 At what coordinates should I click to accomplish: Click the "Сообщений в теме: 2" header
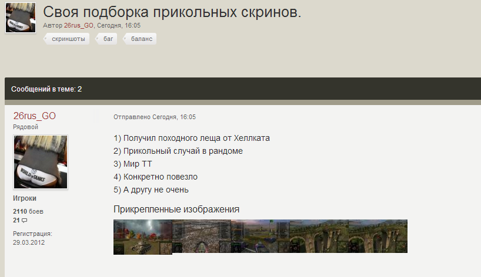pos(46,89)
